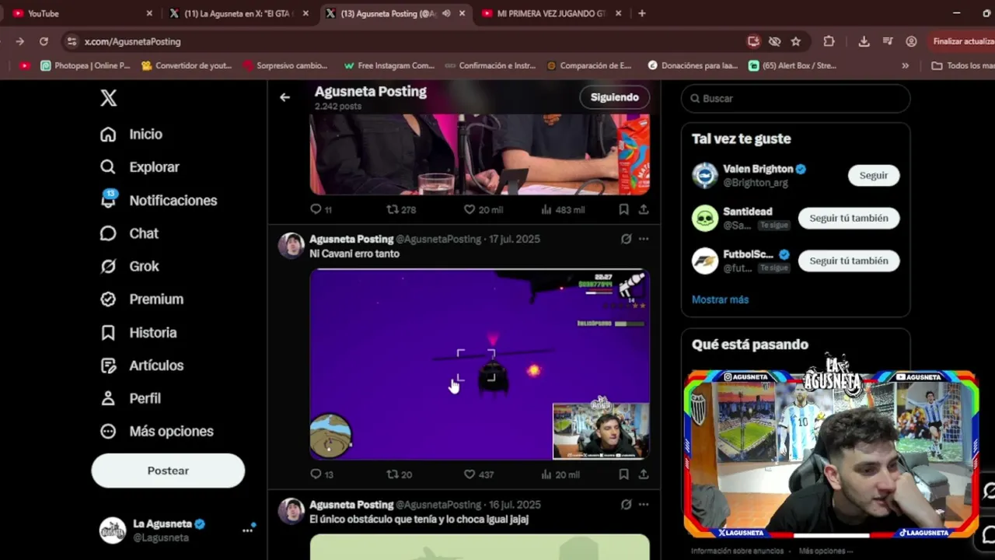Open a new browser tab
Viewport: 995px width, 560px height.
pos(642,13)
